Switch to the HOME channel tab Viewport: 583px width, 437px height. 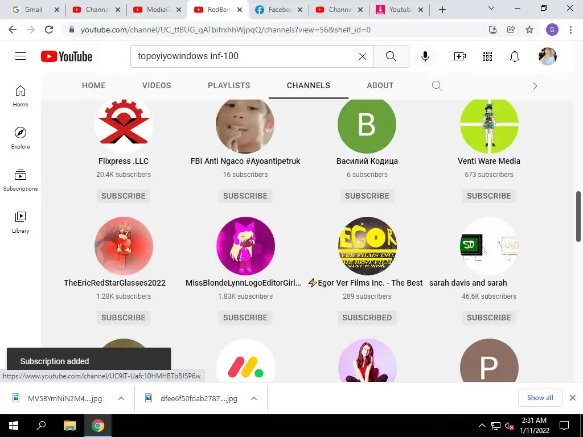pyautogui.click(x=94, y=85)
